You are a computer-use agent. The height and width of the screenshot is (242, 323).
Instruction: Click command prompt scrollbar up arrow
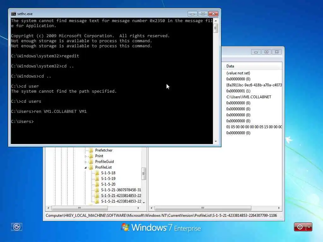pyautogui.click(x=216, y=21)
